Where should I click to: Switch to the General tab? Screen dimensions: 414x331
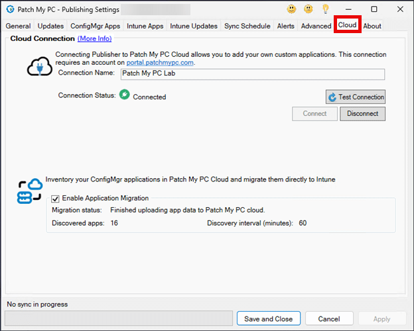19,26
